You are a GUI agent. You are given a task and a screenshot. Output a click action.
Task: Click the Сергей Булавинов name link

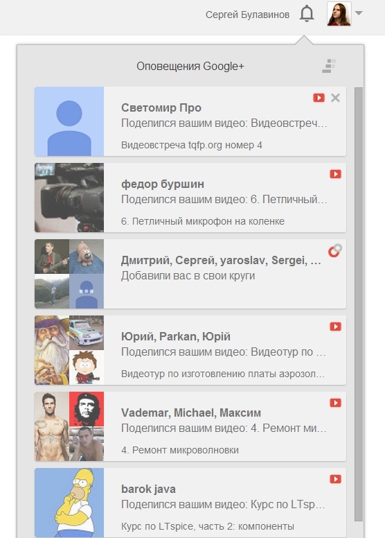click(247, 15)
